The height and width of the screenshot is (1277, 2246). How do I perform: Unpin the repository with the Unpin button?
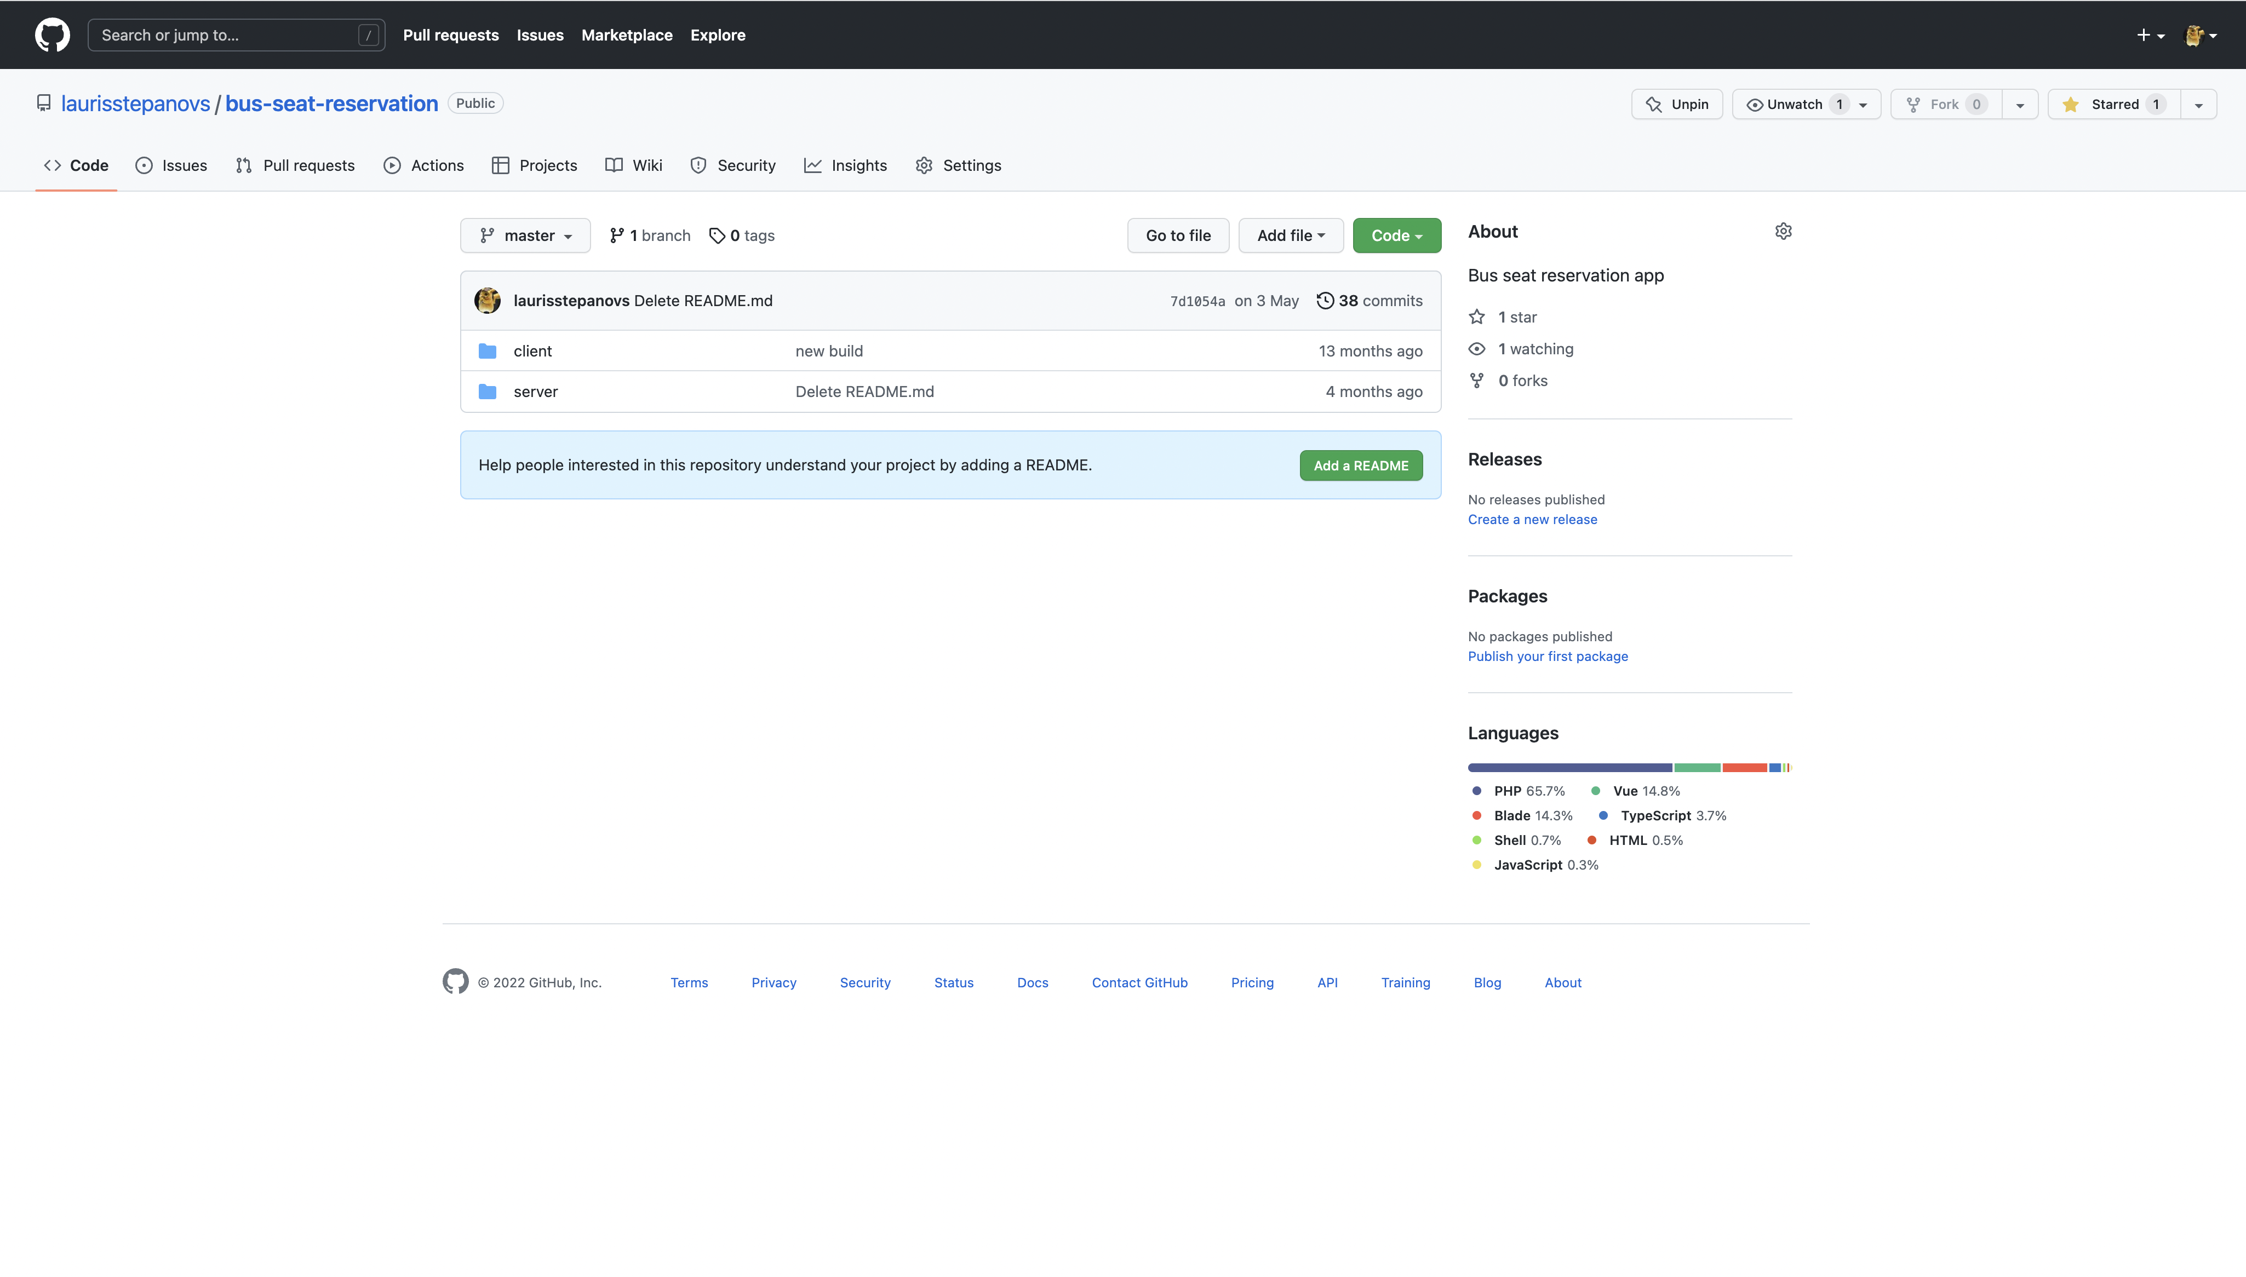(1677, 105)
